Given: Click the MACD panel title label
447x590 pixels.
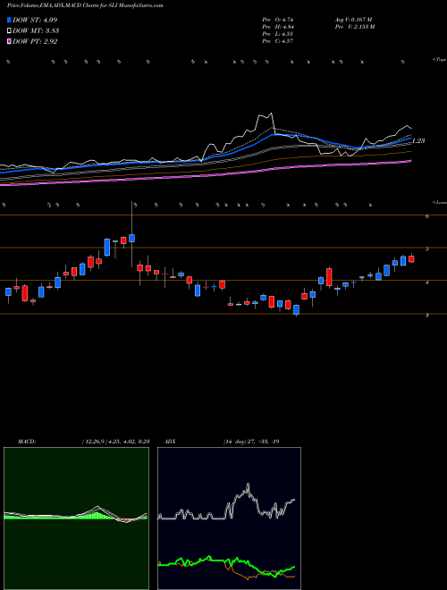Looking at the screenshot, I should [26, 442].
